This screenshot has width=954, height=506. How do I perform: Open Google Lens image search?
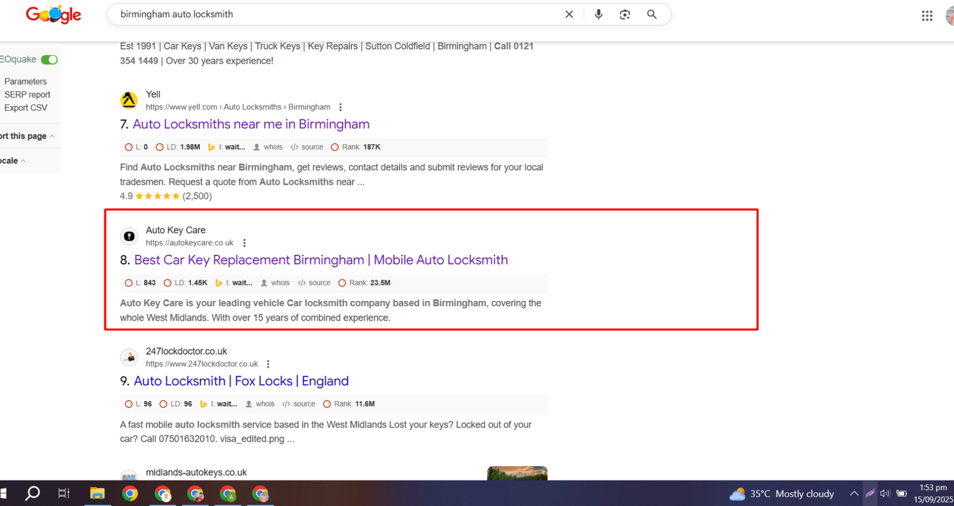(x=624, y=14)
